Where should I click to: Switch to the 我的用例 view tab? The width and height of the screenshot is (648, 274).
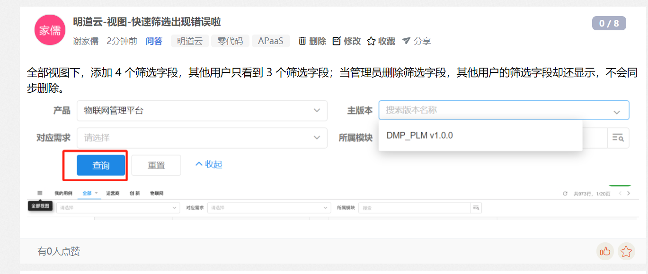(63, 193)
